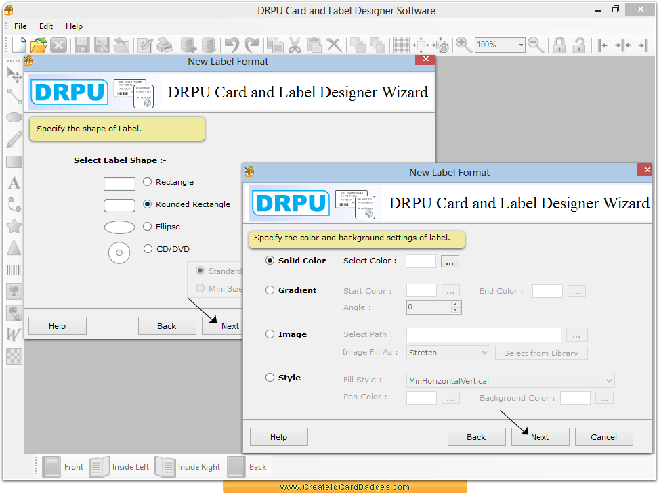This screenshot has width=659, height=494.
Task: Select the Text tool (A) in sidebar
Action: point(14,183)
